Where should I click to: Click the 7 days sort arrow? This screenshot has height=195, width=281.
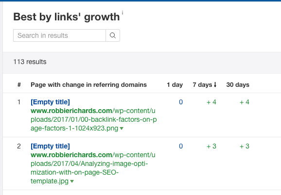pos(215,84)
